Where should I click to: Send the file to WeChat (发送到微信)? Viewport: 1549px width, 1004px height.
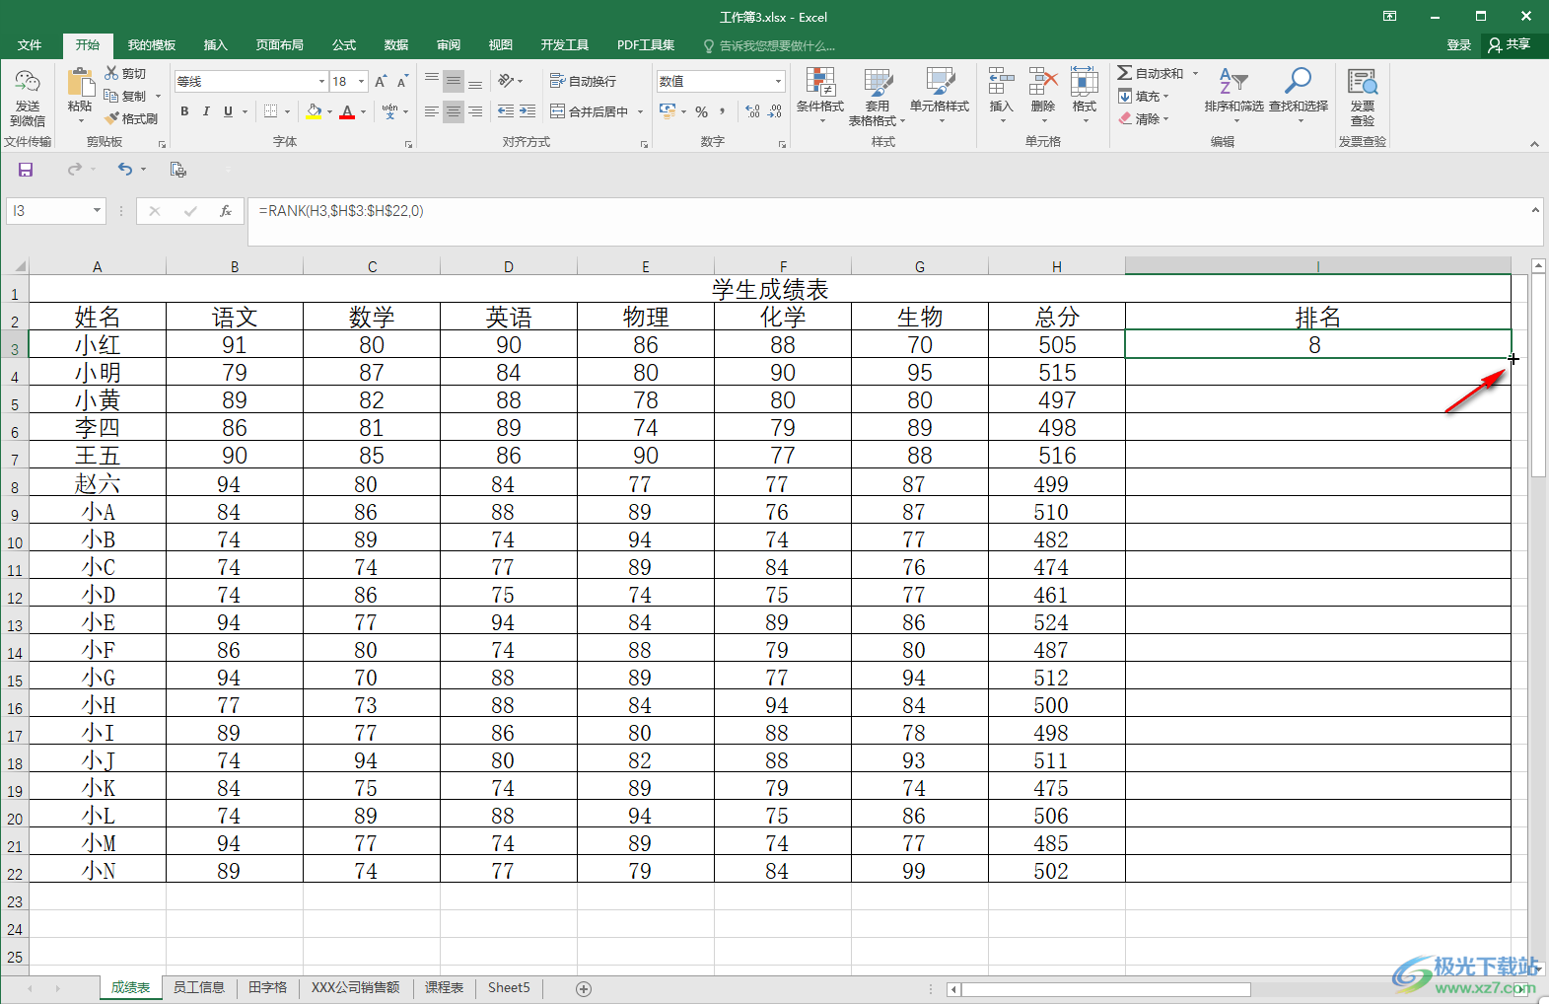(x=28, y=98)
